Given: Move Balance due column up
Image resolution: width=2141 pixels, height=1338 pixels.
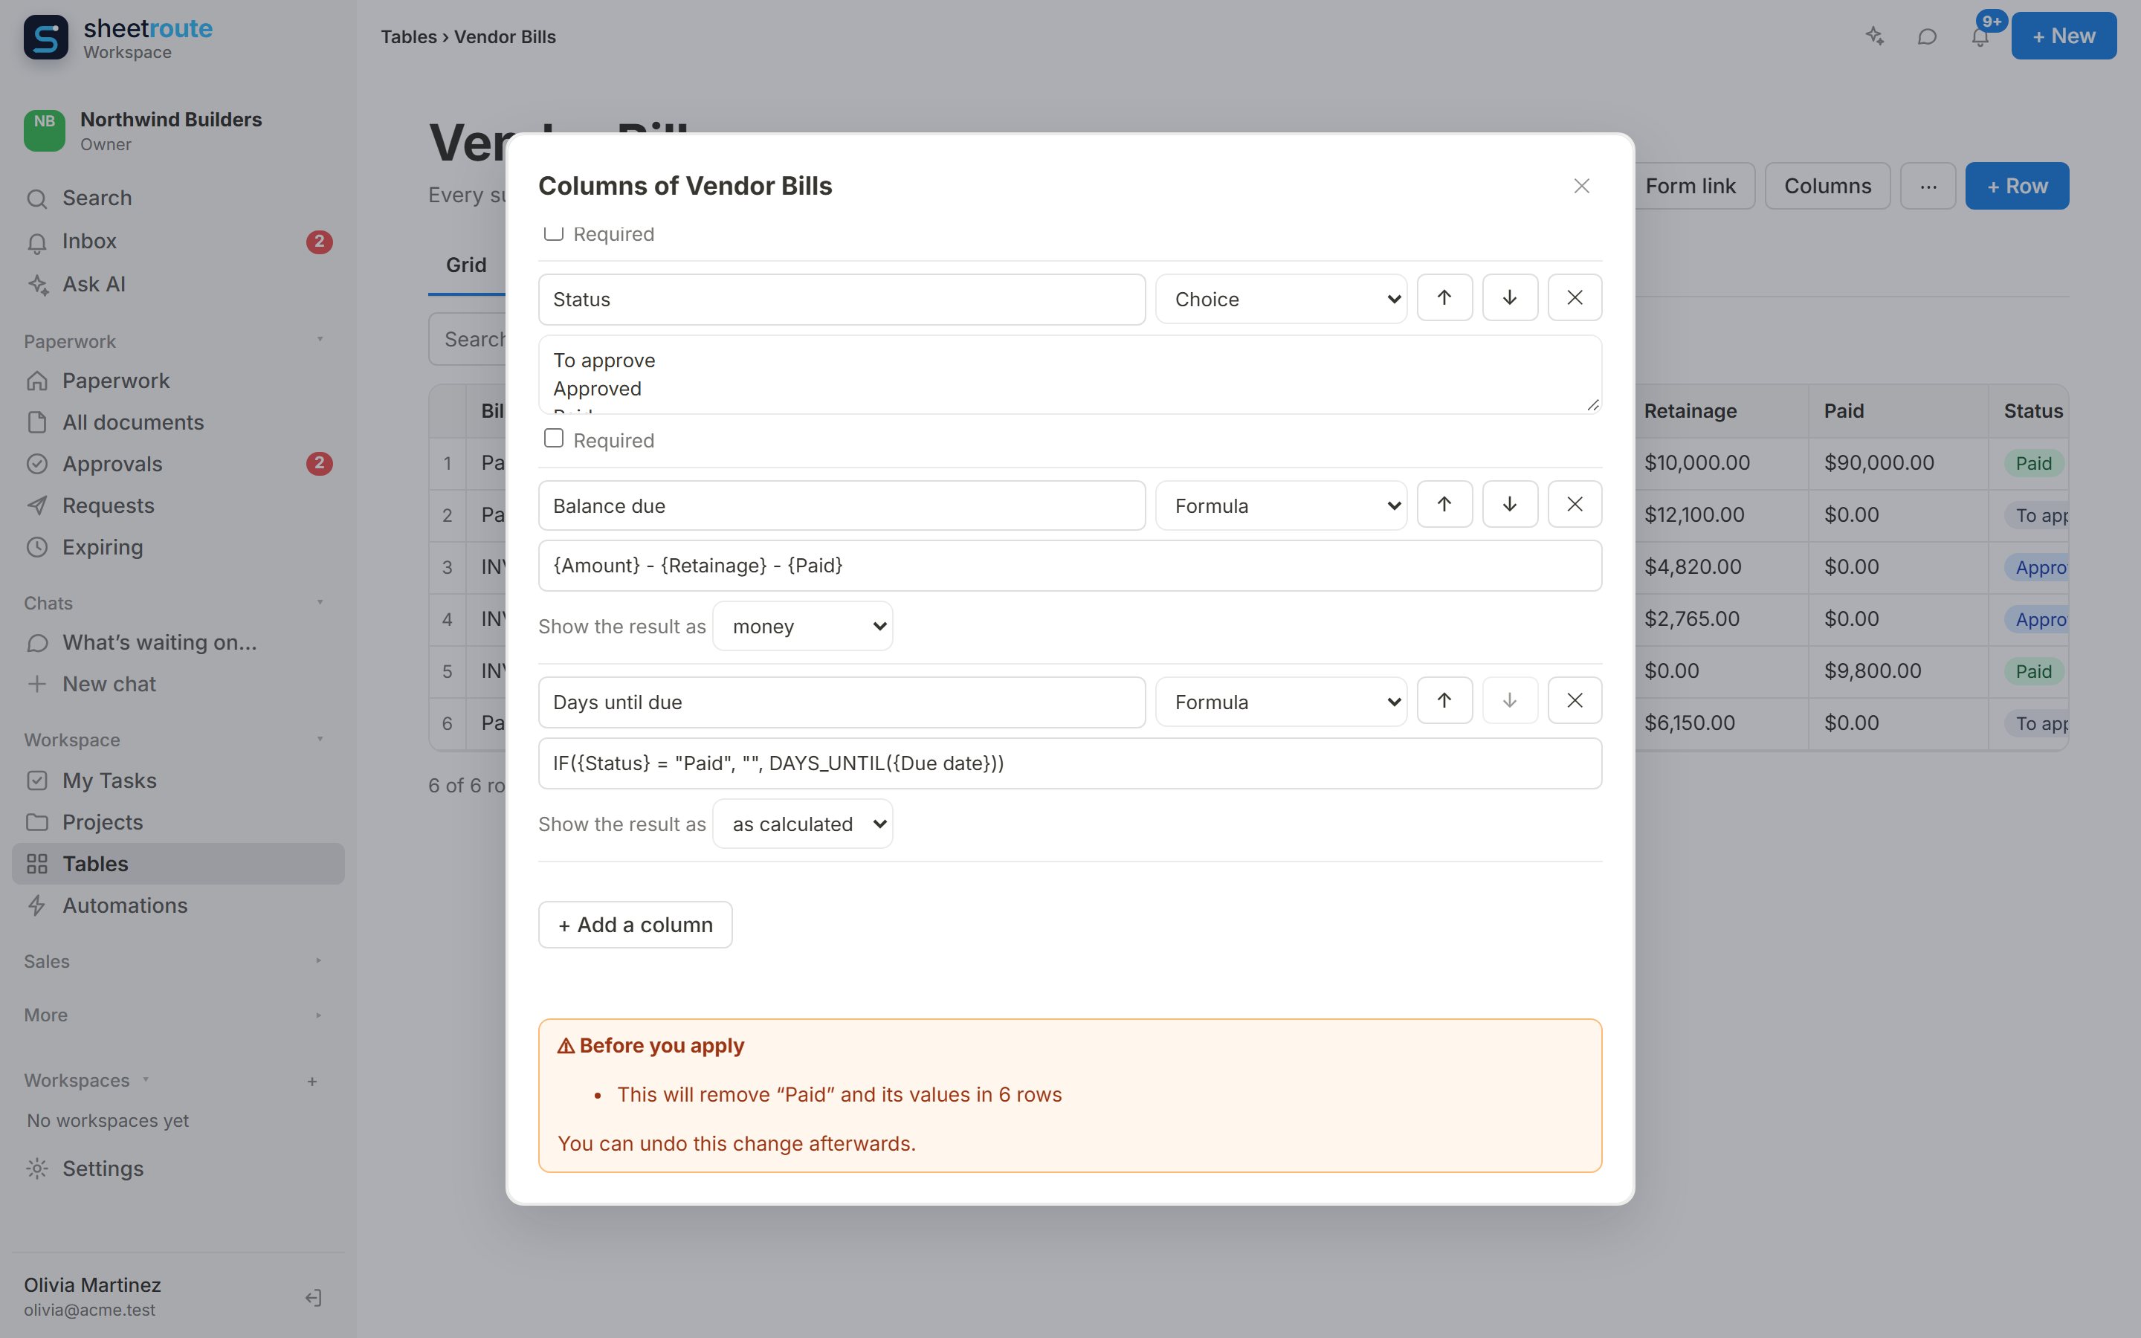Looking at the screenshot, I should [x=1444, y=505].
